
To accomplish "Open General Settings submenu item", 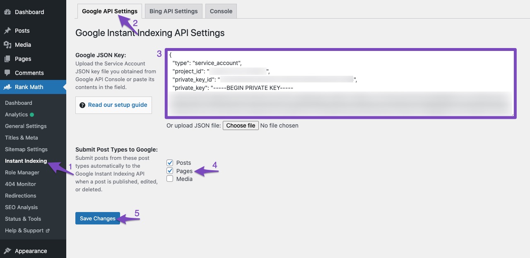I will tap(26, 126).
